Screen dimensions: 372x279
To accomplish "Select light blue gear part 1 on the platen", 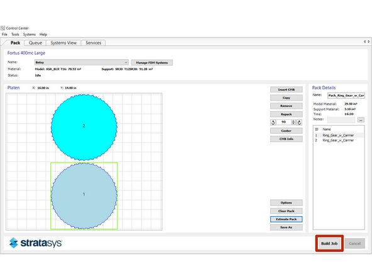I will click(x=84, y=195).
